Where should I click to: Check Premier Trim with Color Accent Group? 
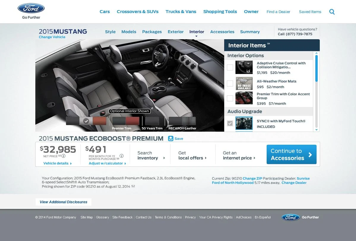230,98
